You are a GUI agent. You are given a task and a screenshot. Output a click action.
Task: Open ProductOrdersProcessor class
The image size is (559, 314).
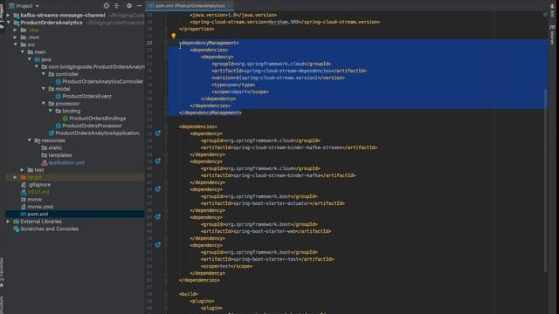[x=92, y=126]
